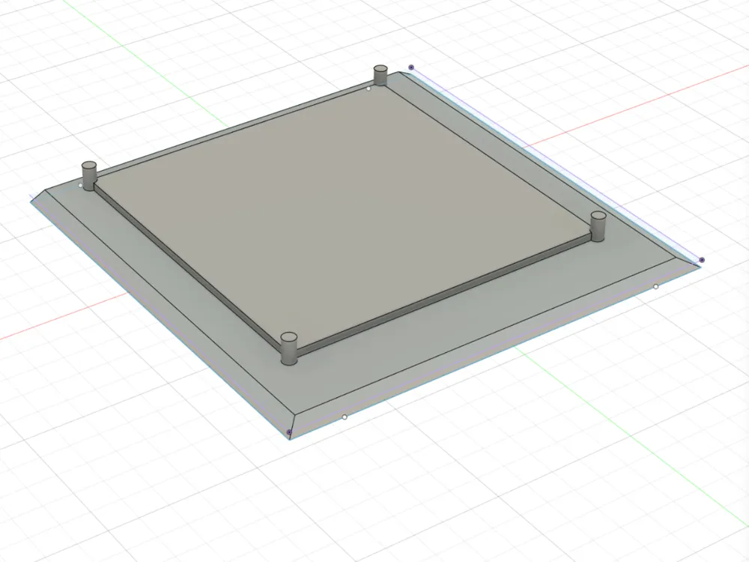Select the purple sketch point at the base's front corner
This screenshot has width=749, height=562.
click(x=289, y=432)
